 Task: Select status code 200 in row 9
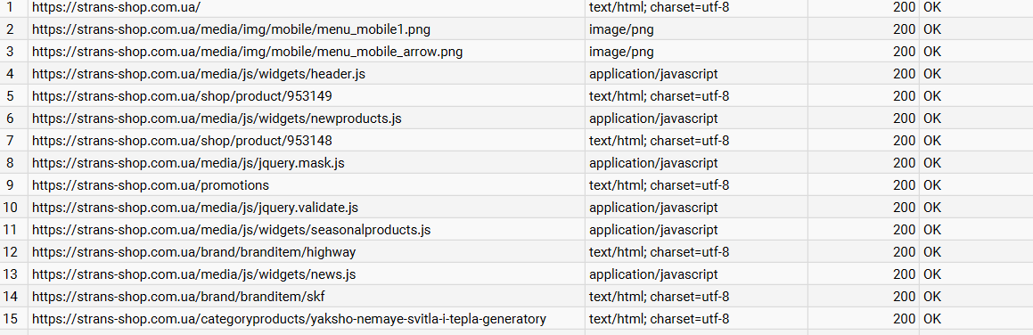point(904,185)
